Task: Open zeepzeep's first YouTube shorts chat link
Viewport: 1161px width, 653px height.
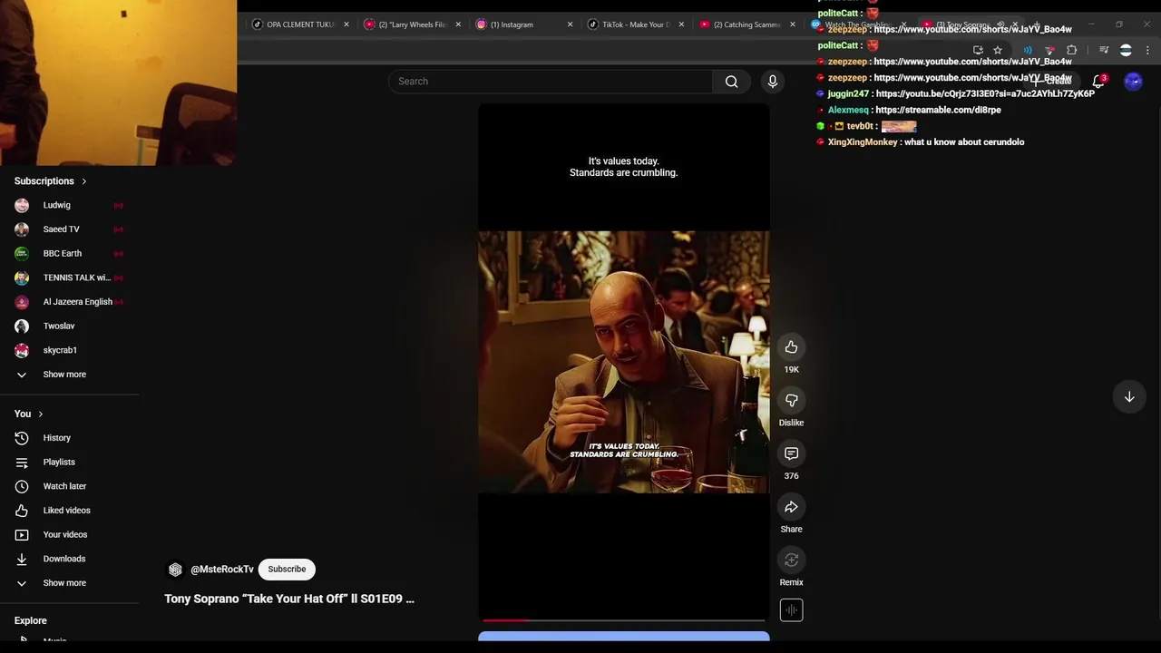Action: coord(972,30)
